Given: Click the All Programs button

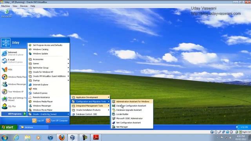Looking at the screenshot, I should 14,114.
